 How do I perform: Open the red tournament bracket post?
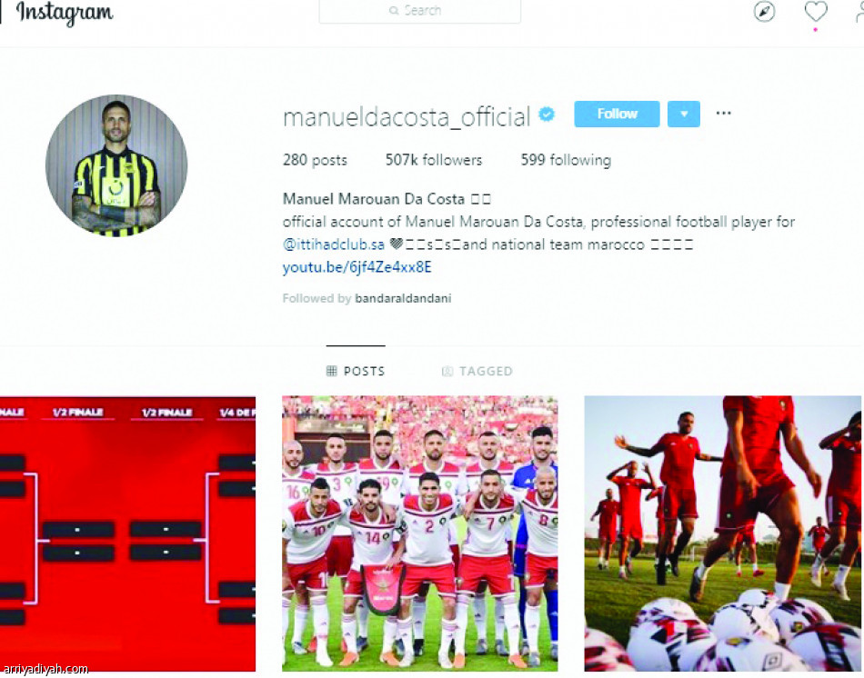coord(128,533)
